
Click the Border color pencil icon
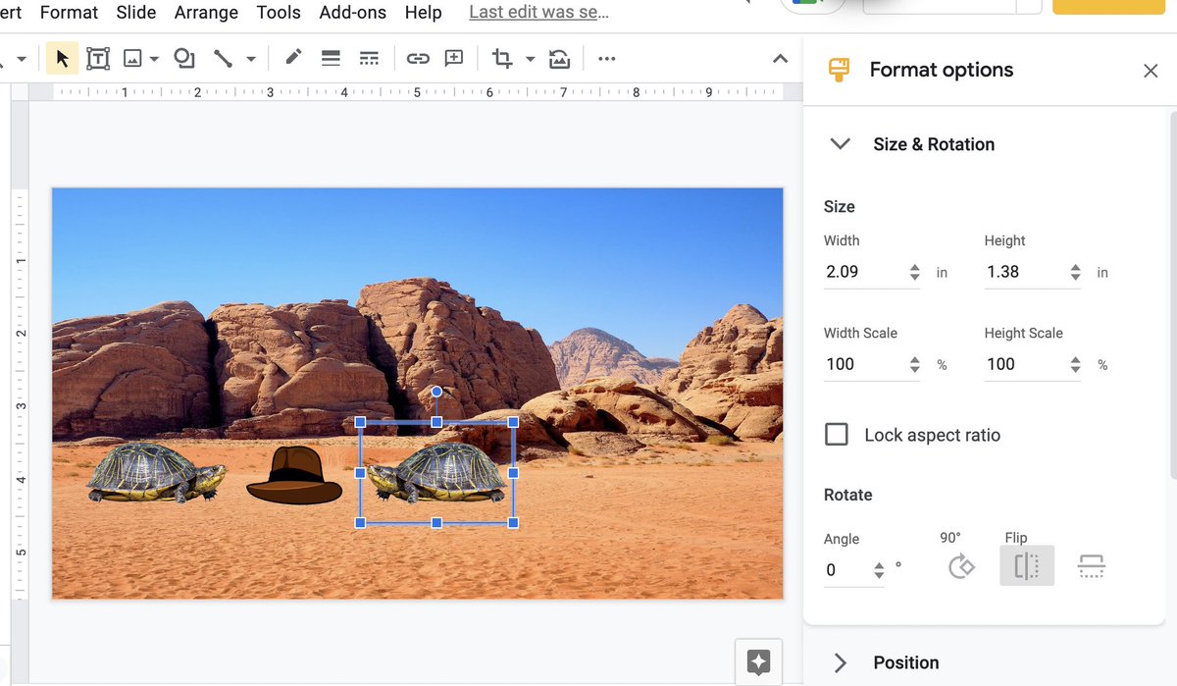292,58
